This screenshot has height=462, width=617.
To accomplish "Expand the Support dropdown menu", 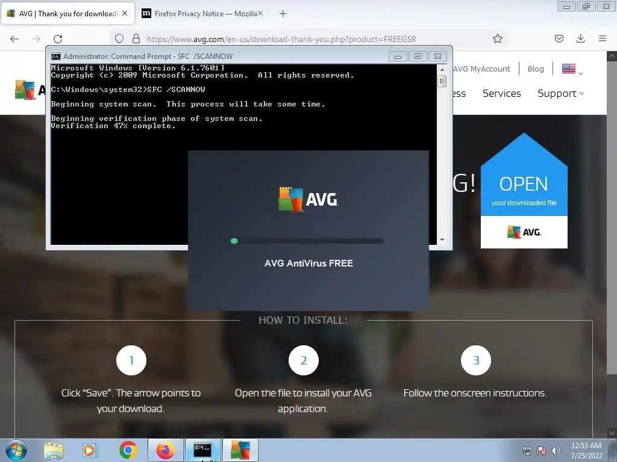I will [x=561, y=93].
